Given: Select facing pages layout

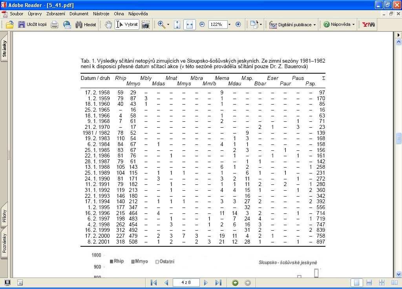Looking at the screenshot, I should pos(395,283).
